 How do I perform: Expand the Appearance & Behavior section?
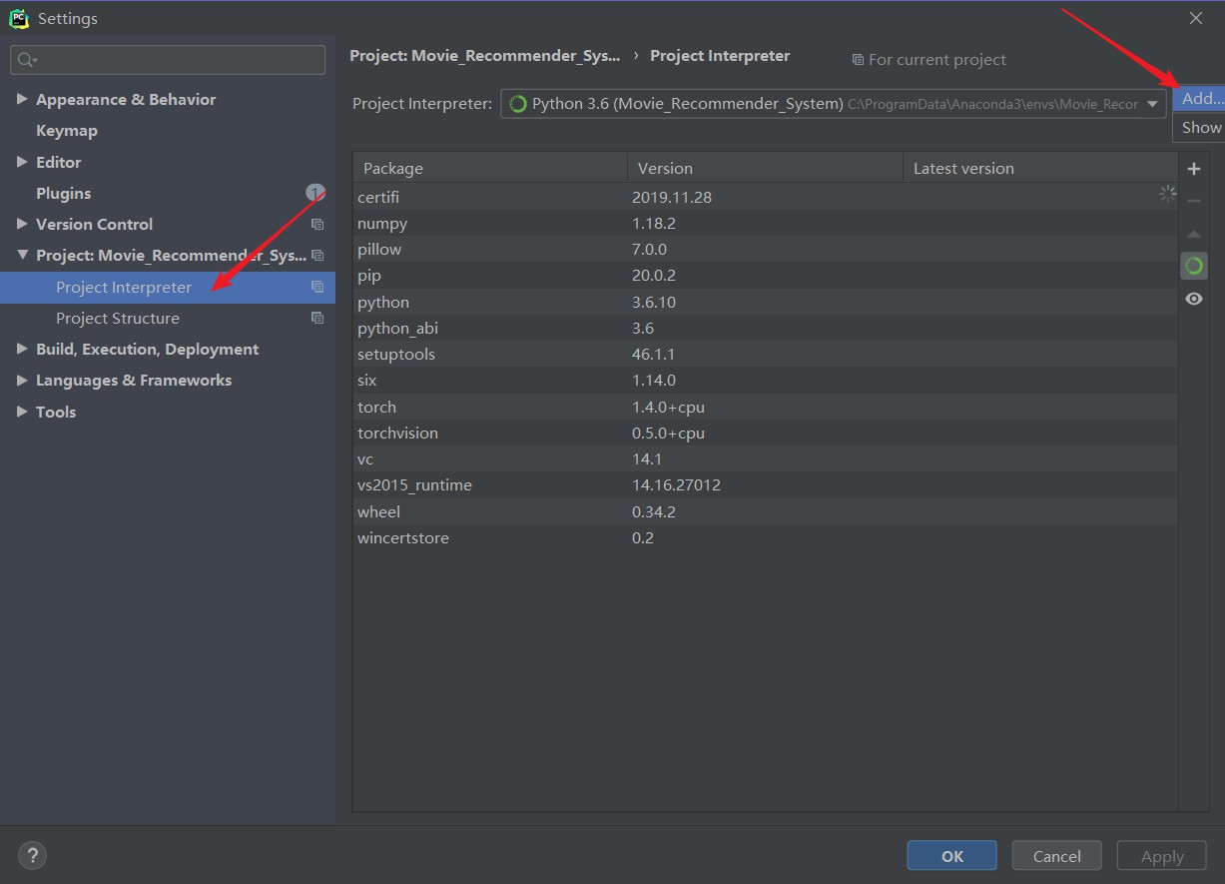[22, 99]
